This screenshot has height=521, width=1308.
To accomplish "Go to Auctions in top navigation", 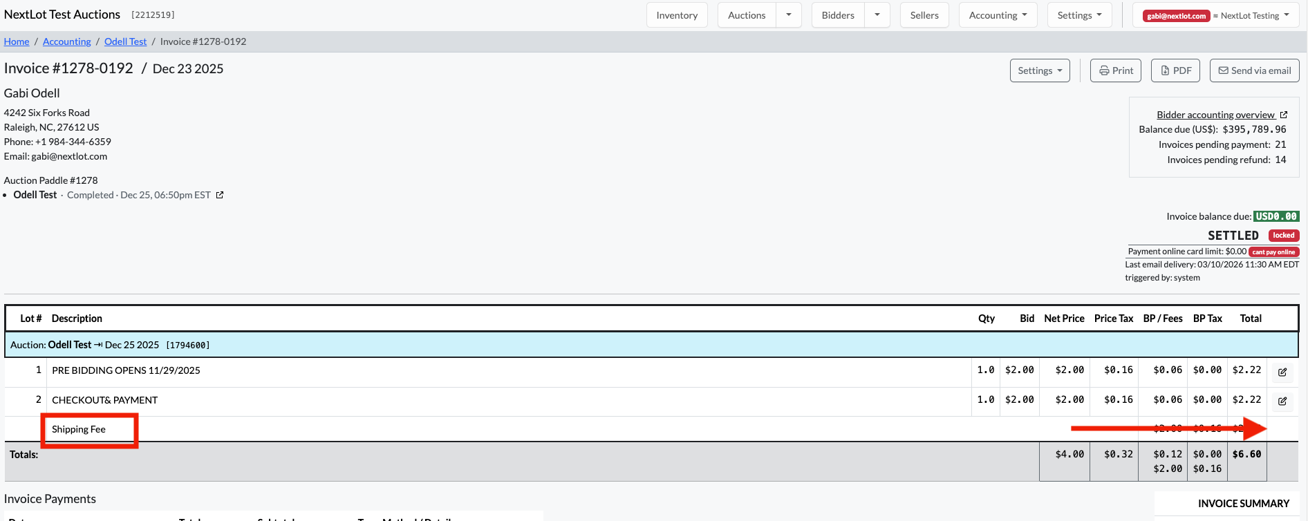I will pos(747,15).
